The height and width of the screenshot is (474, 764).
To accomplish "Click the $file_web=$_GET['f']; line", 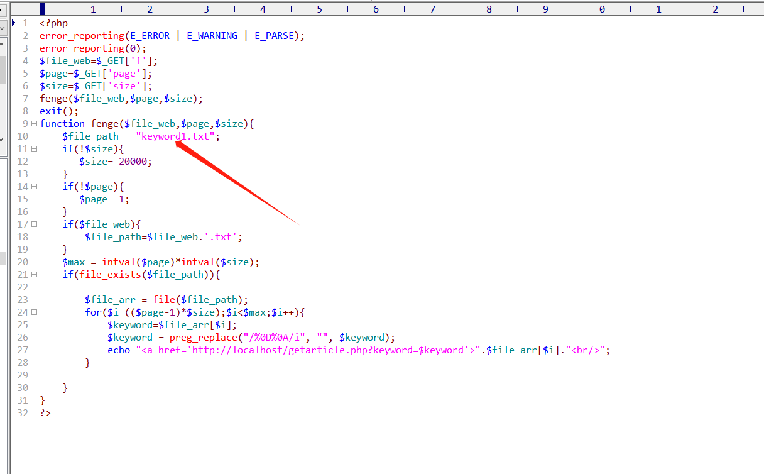I will click(99, 61).
